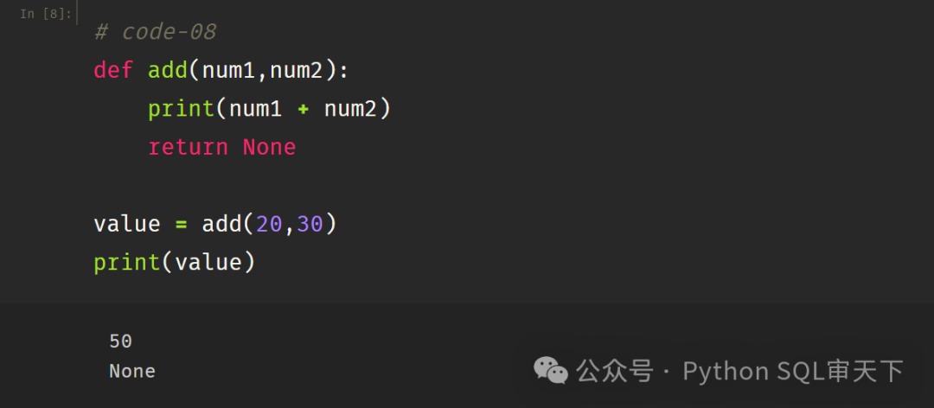This screenshot has height=408, width=934.
Task: Click the number 20 argument
Action: (x=269, y=224)
